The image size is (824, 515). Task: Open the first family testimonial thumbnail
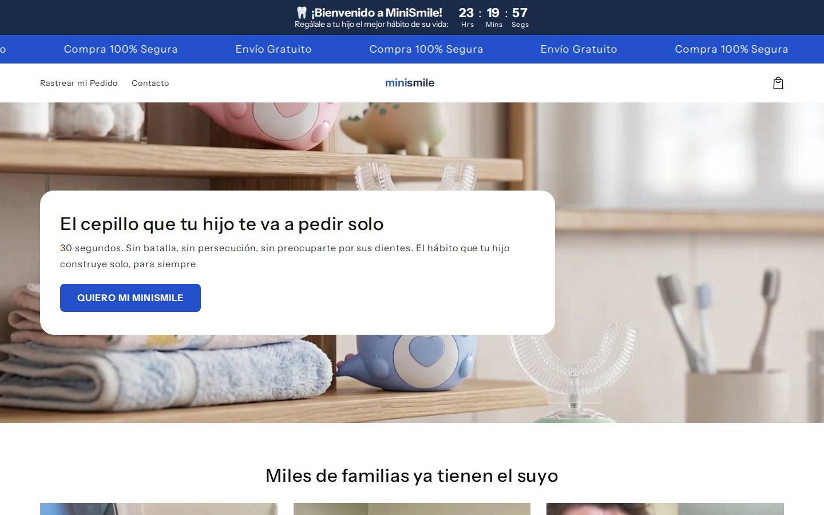[159, 509]
